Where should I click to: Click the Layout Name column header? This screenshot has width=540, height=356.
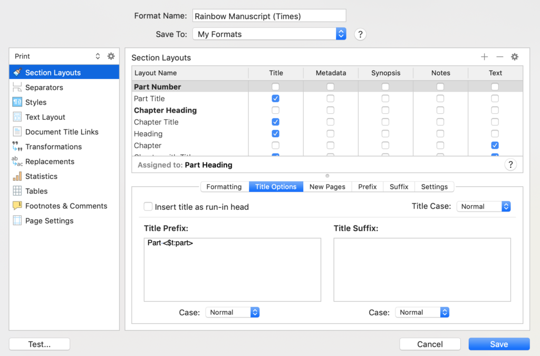(x=190, y=73)
